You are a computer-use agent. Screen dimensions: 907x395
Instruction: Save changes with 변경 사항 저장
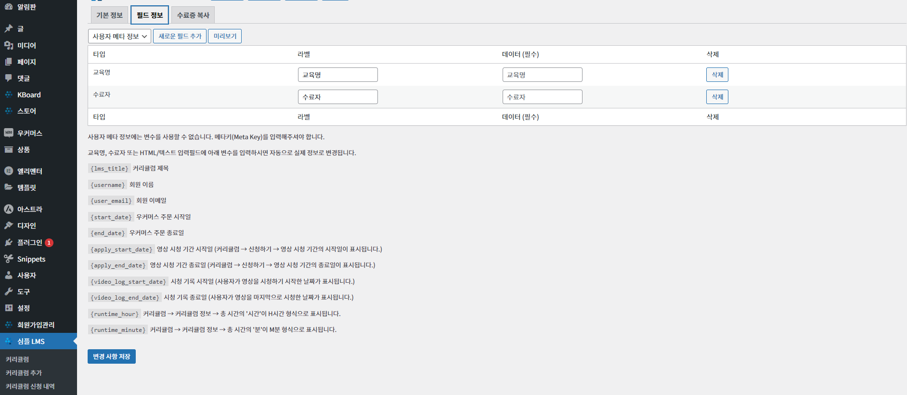click(112, 356)
